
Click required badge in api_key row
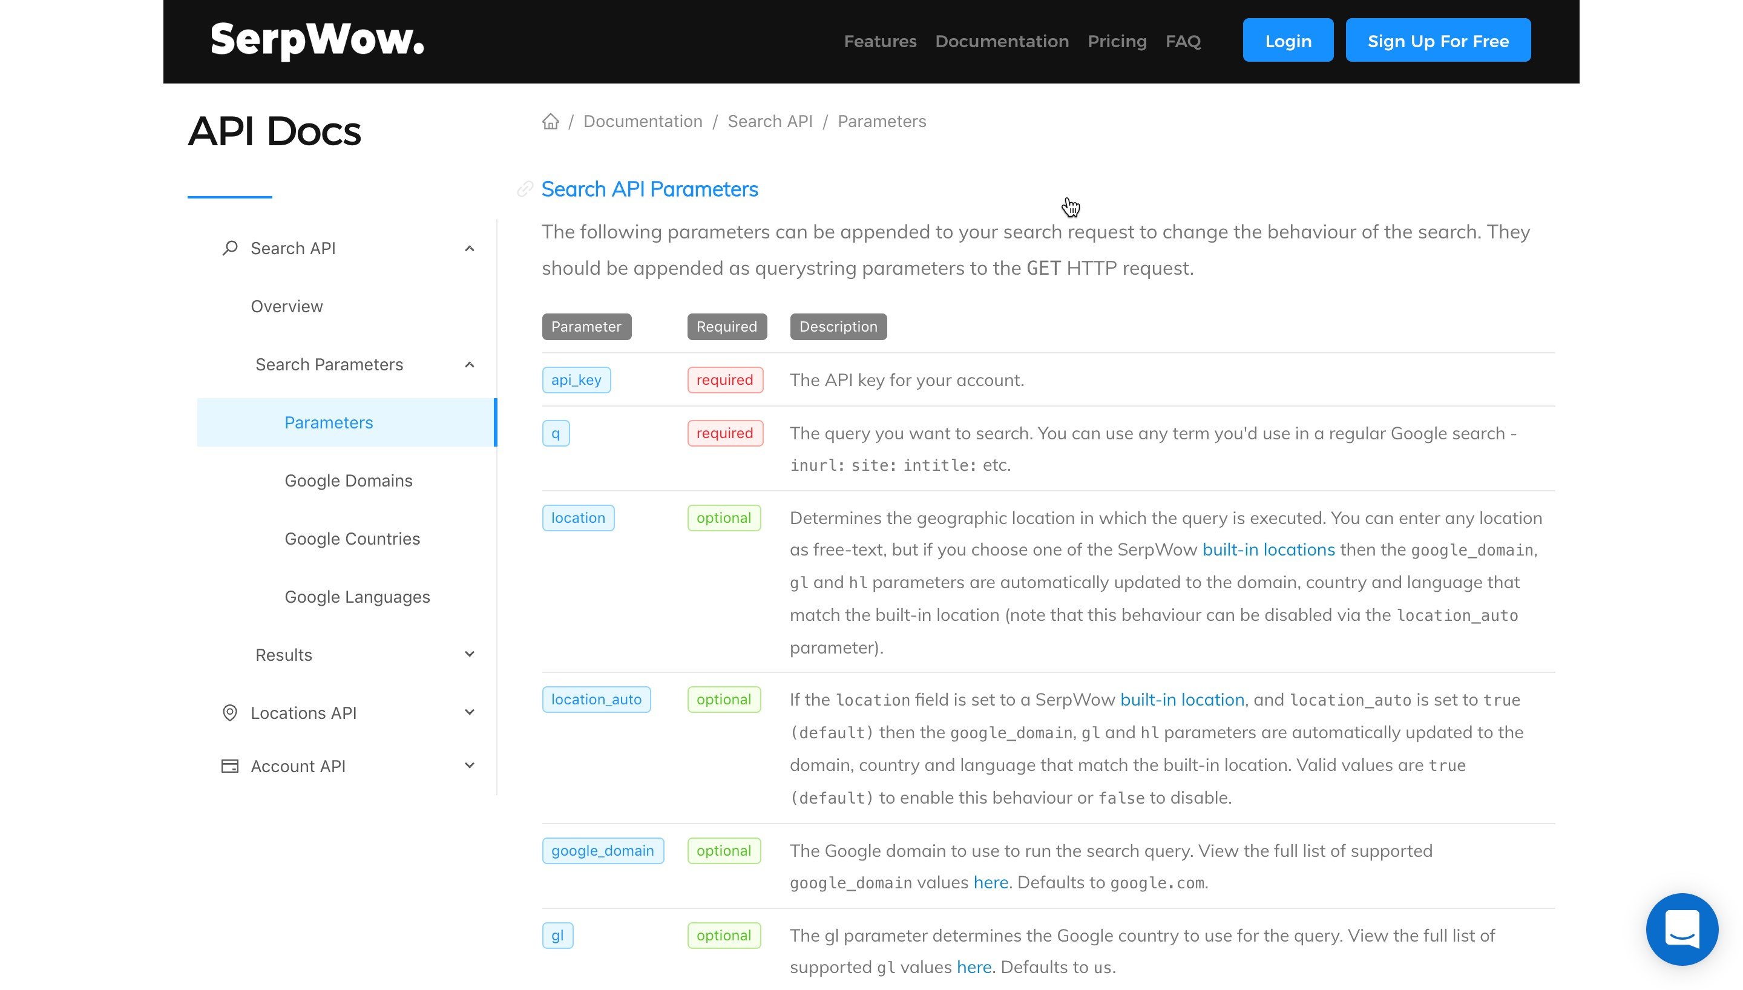[724, 380]
